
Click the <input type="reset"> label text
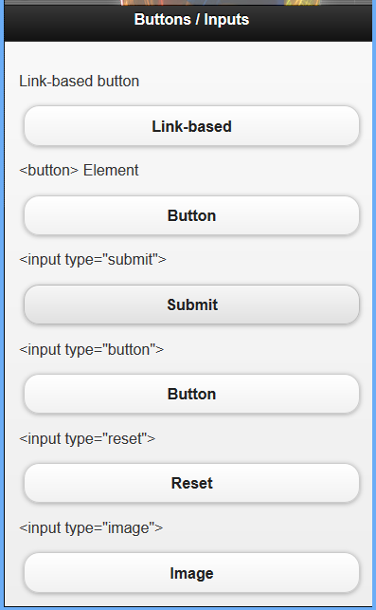click(87, 439)
